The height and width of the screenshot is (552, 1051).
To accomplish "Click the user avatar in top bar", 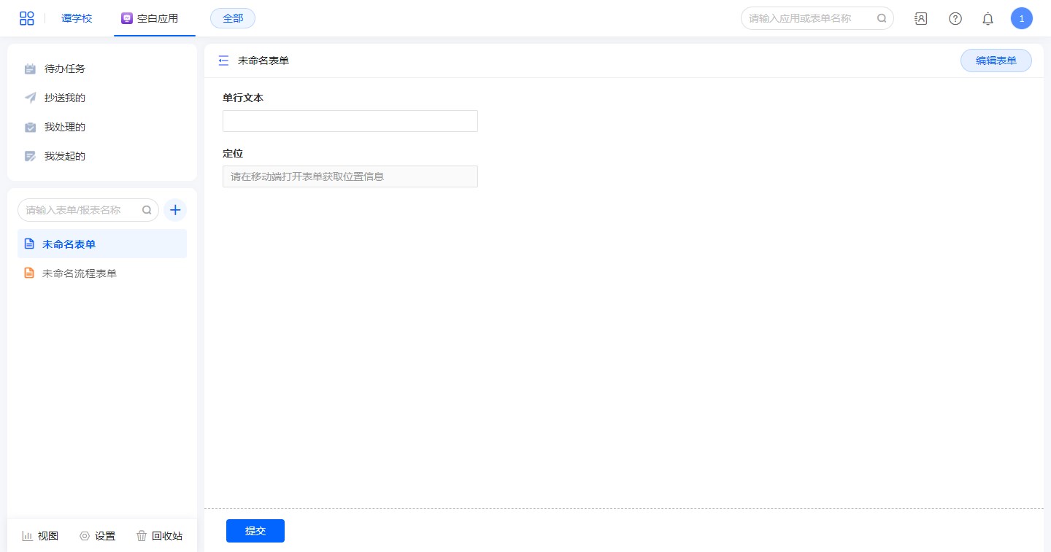I will tap(1021, 18).
